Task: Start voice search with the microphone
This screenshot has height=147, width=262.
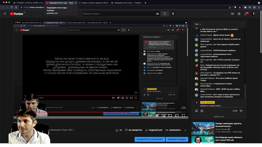Action: click(x=173, y=14)
